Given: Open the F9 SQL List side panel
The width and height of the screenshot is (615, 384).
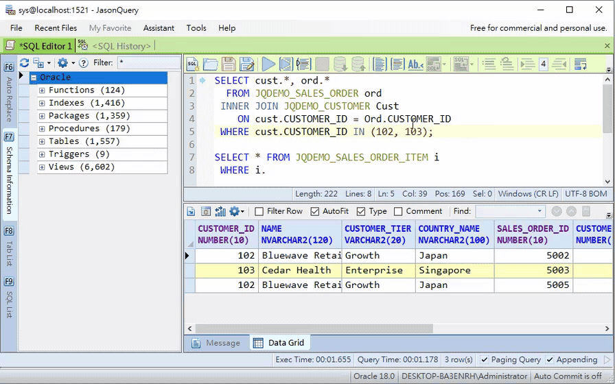Looking at the screenshot, I should click(9, 297).
